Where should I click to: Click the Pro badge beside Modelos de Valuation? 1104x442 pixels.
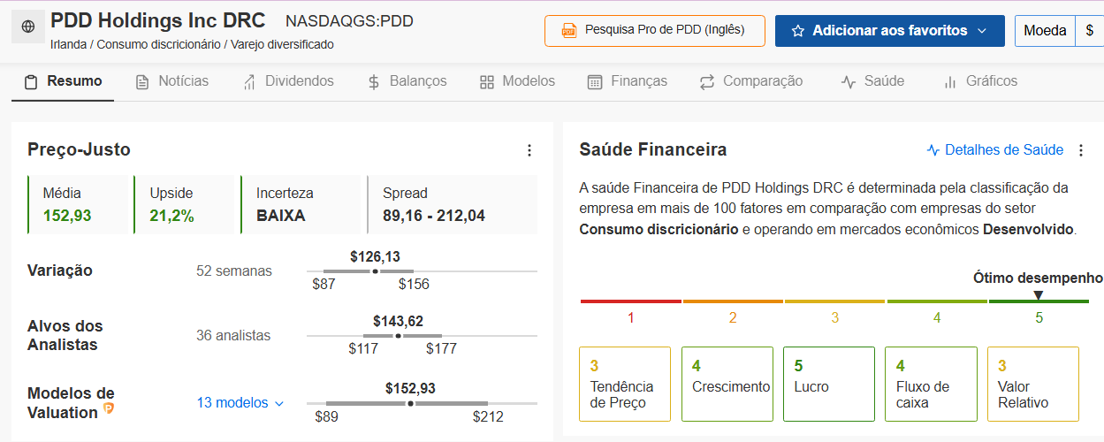tap(109, 408)
